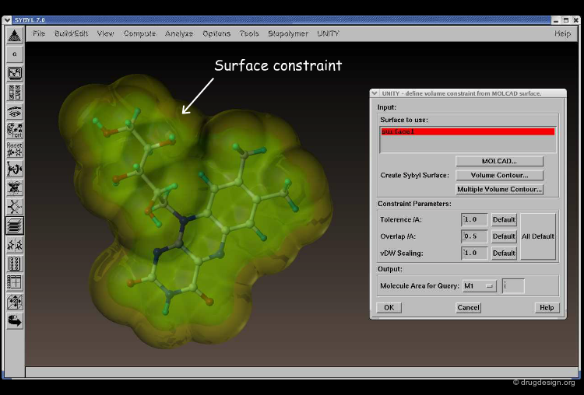Image resolution: width=584 pixels, height=395 pixels.
Task: Click Cancel in the UNITY dialog
Action: pos(468,308)
